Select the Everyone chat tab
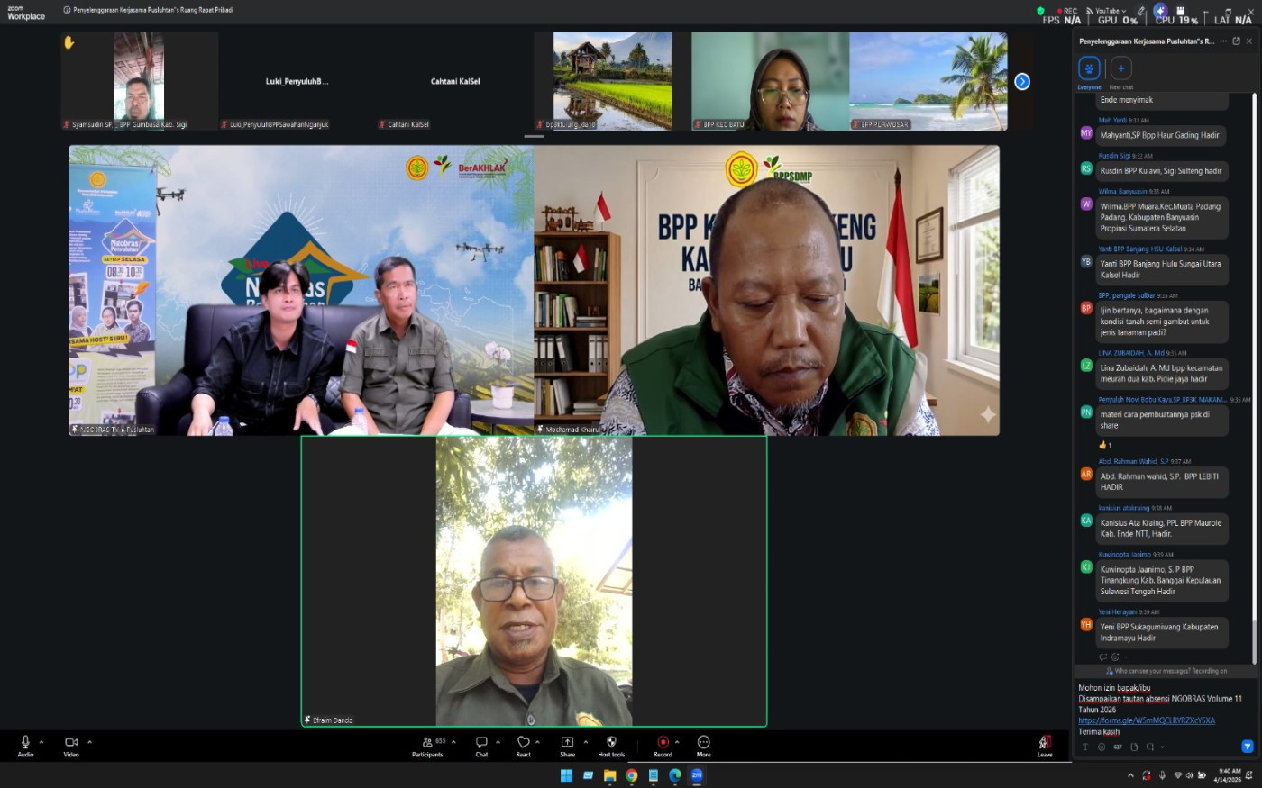Image resolution: width=1262 pixels, height=788 pixels. 1089,69
